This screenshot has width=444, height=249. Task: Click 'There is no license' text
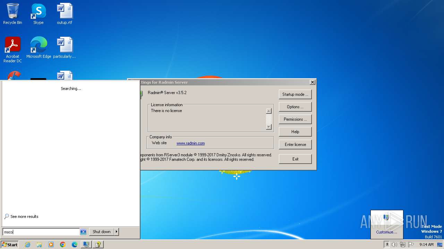(166, 111)
